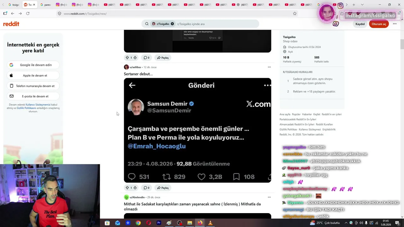
Task: Open File Explorer from the taskbar
Action: [x=190, y=223]
